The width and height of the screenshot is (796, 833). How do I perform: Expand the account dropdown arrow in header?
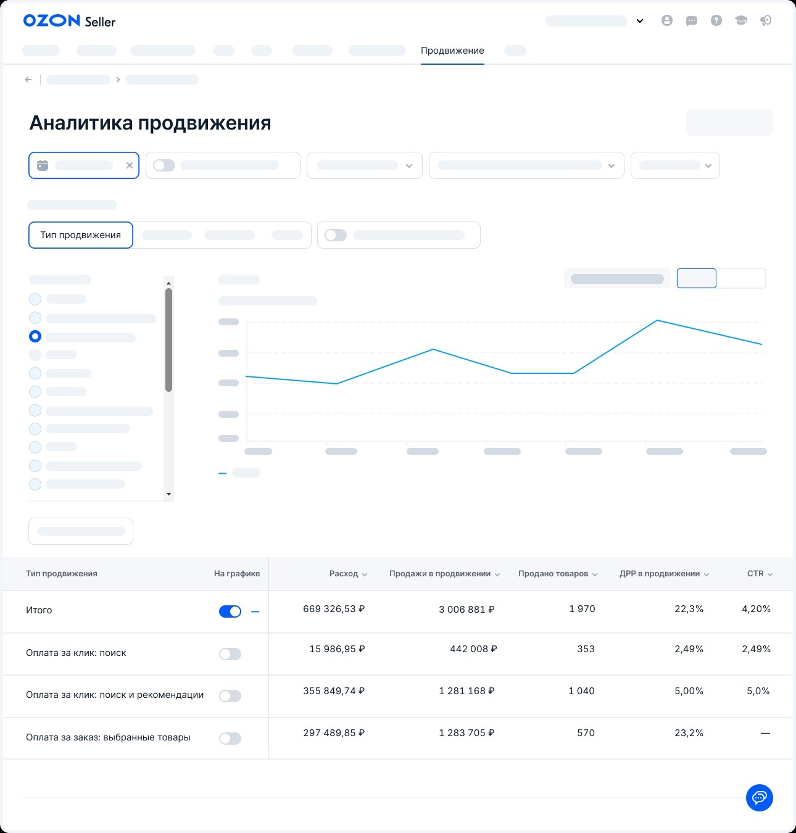(640, 21)
